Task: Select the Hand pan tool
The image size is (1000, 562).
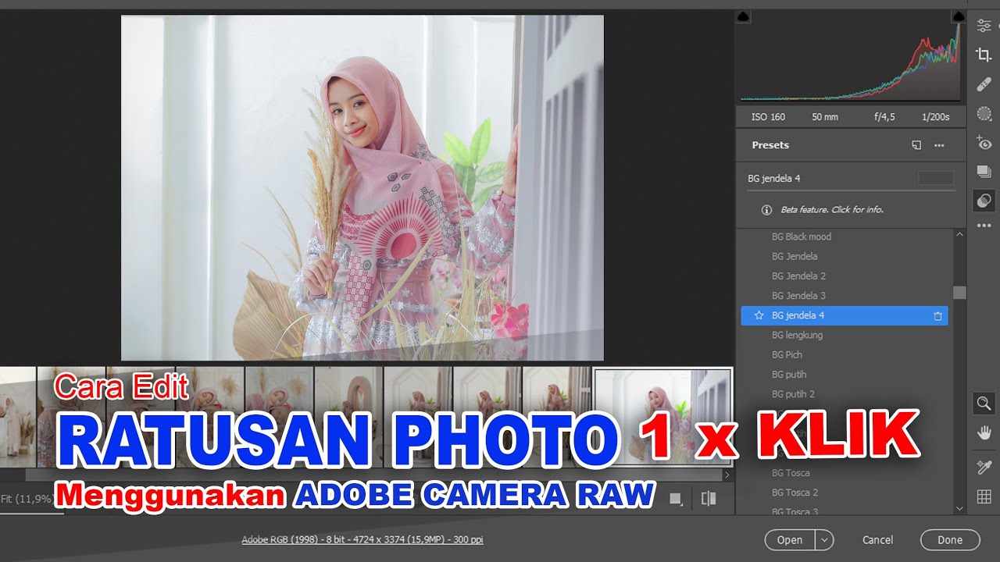Action: (984, 432)
